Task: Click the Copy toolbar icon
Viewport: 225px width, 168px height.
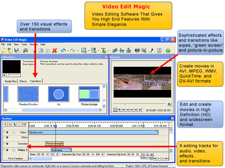Action: 41,50
